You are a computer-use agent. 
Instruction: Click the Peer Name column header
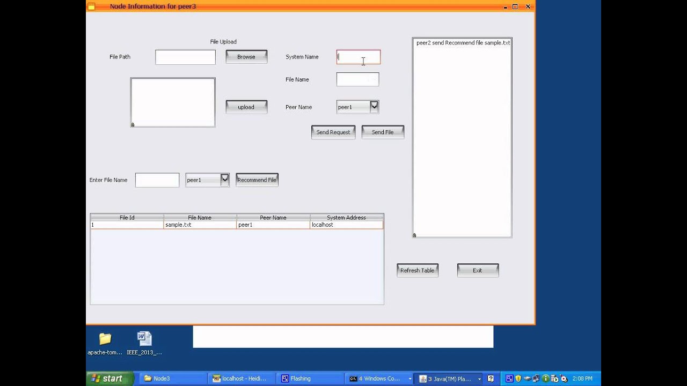tap(273, 218)
